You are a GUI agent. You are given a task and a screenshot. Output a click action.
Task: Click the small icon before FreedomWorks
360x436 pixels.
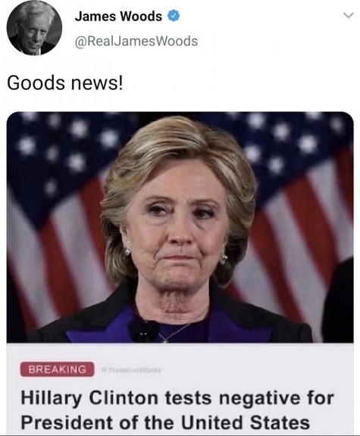105,370
